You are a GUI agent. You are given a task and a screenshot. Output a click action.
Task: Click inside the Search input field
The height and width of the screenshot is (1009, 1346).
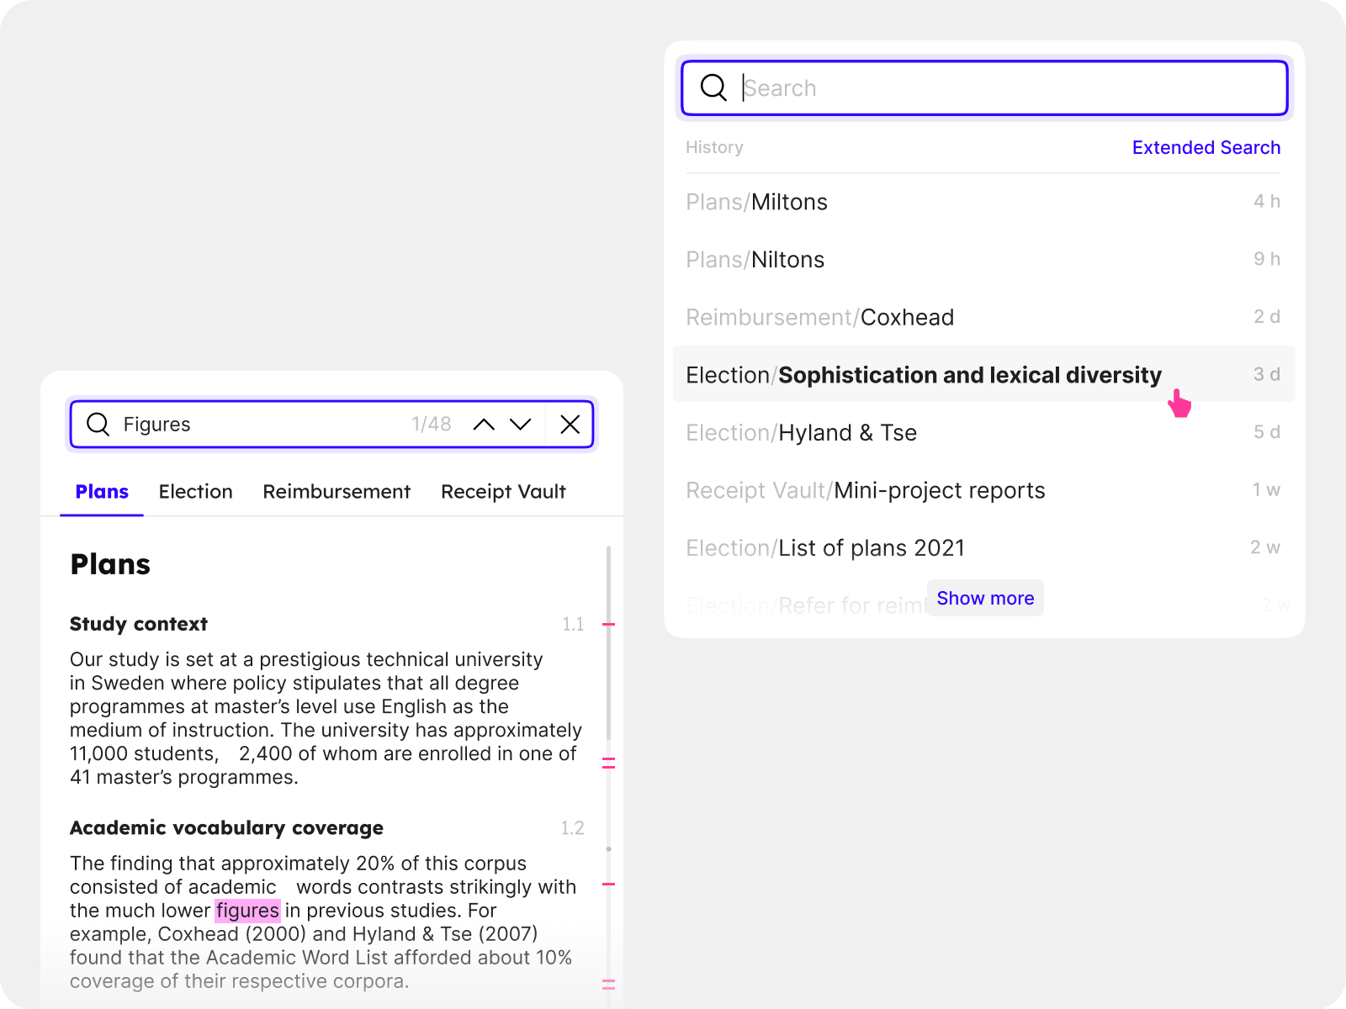(925, 87)
